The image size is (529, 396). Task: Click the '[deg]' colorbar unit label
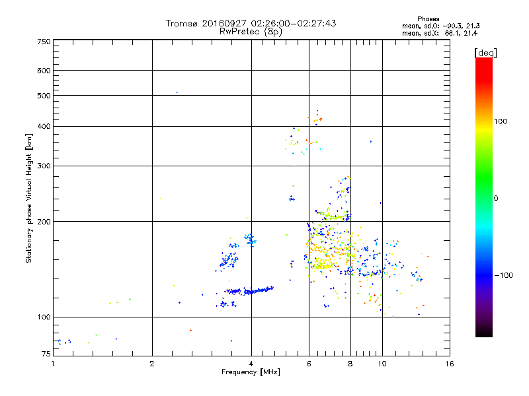click(x=485, y=53)
